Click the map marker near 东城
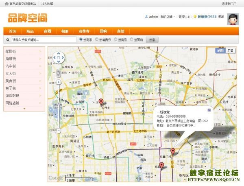 pos(162,166)
